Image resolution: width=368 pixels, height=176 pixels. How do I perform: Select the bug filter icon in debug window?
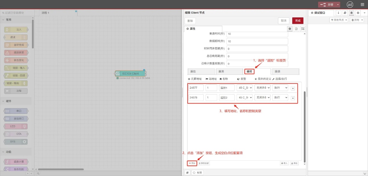351,13
